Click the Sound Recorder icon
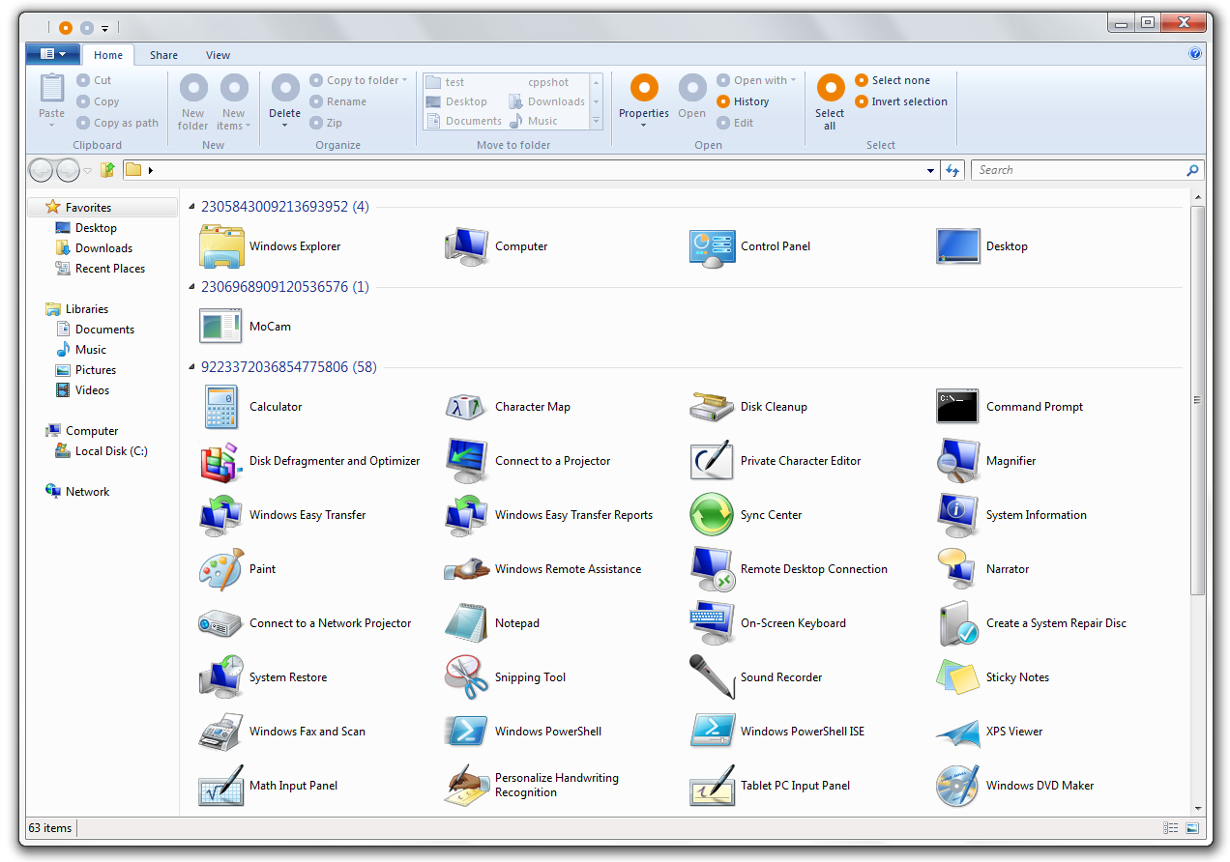This screenshot has height=862, width=1230. click(x=713, y=677)
